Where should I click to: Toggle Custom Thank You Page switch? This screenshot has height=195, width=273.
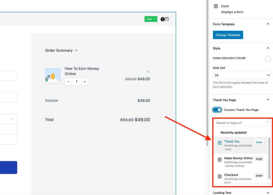coord(217,110)
